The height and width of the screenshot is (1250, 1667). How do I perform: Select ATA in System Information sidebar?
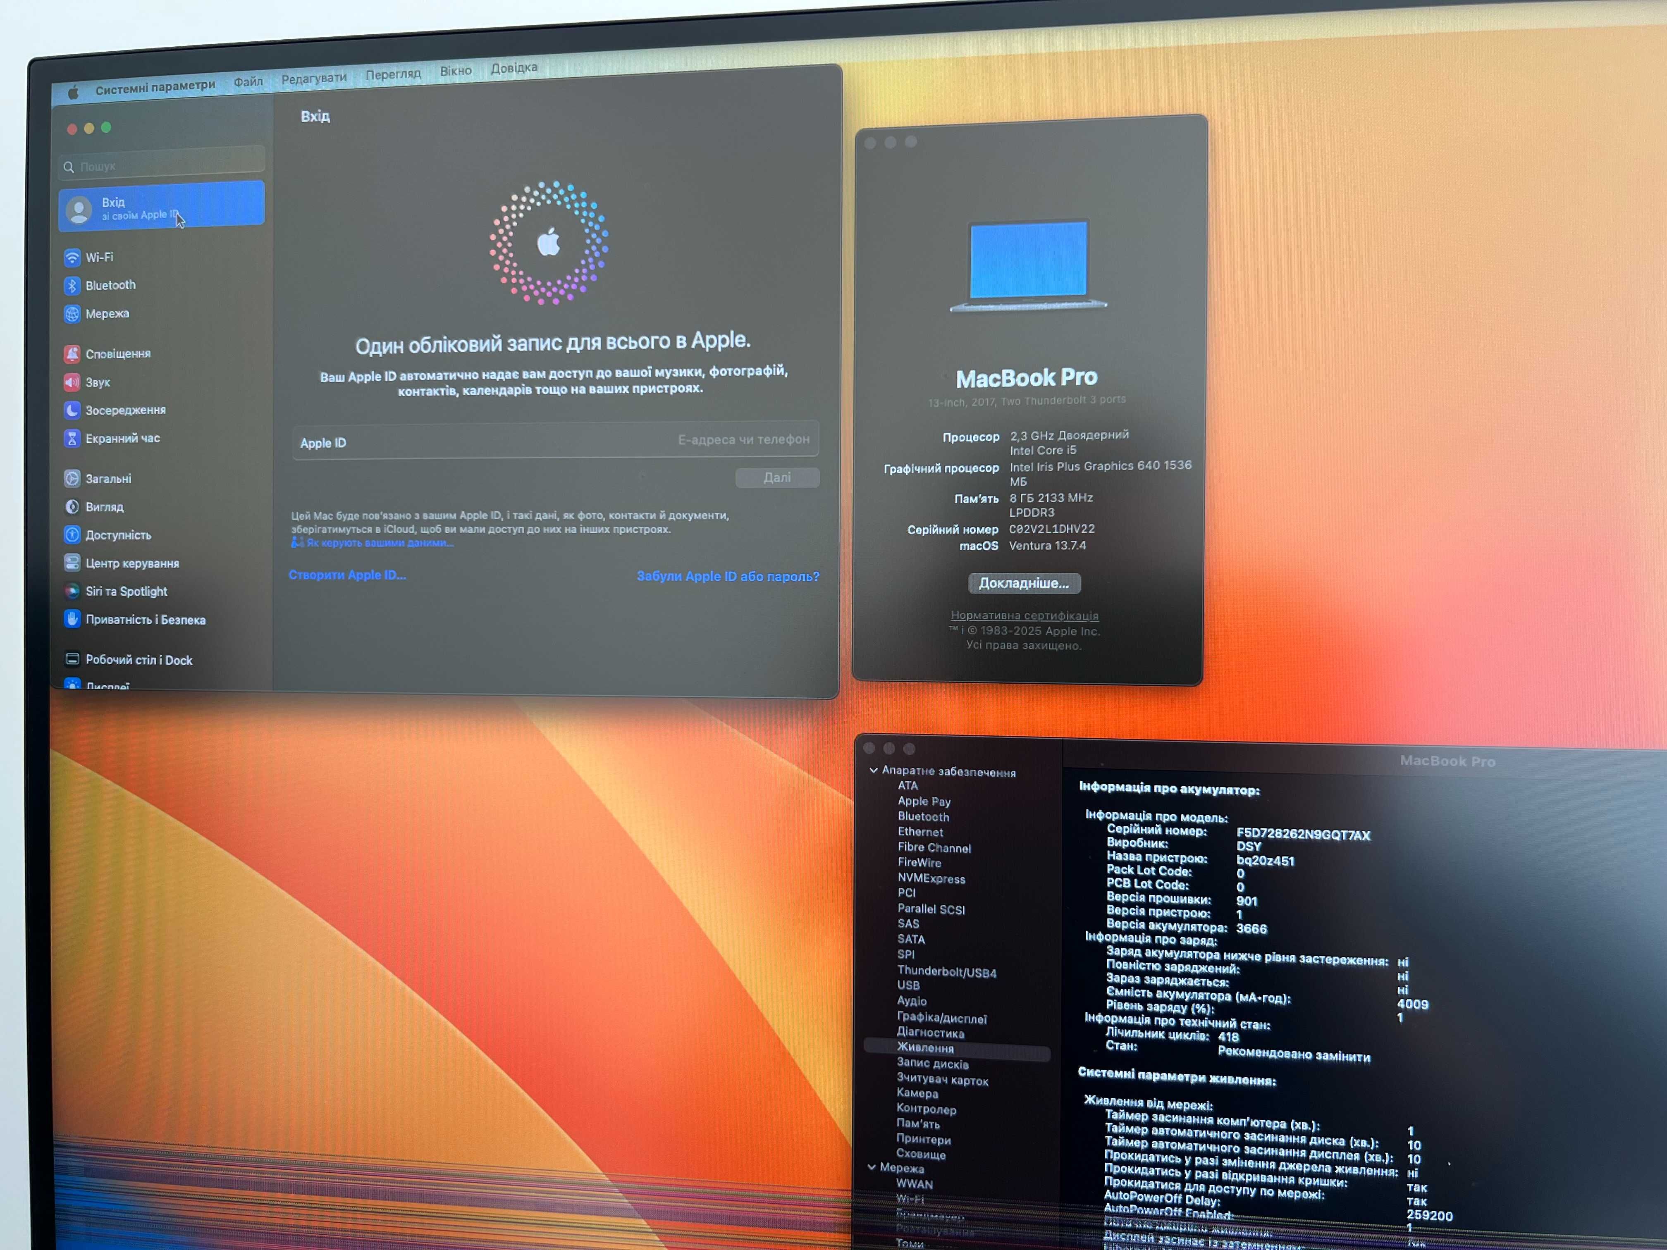[x=908, y=785]
